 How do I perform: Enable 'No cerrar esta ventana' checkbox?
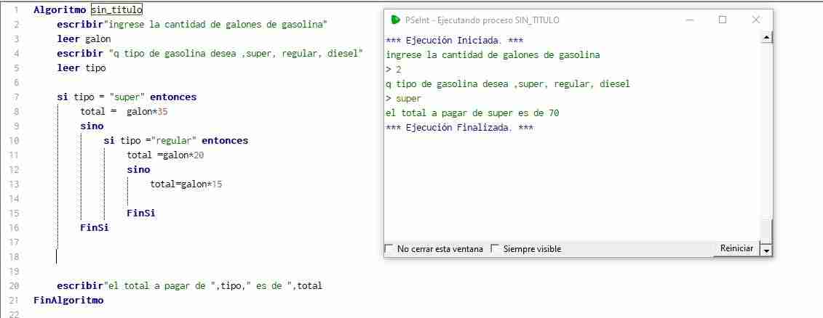pyautogui.click(x=389, y=249)
